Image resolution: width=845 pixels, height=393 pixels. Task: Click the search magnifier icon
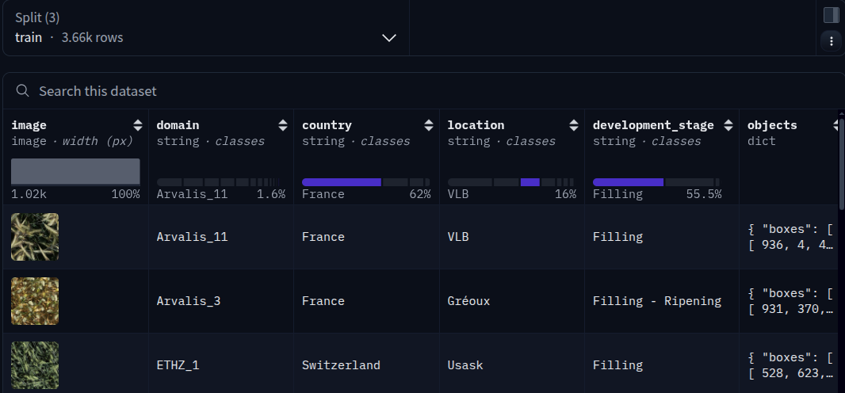click(x=23, y=90)
